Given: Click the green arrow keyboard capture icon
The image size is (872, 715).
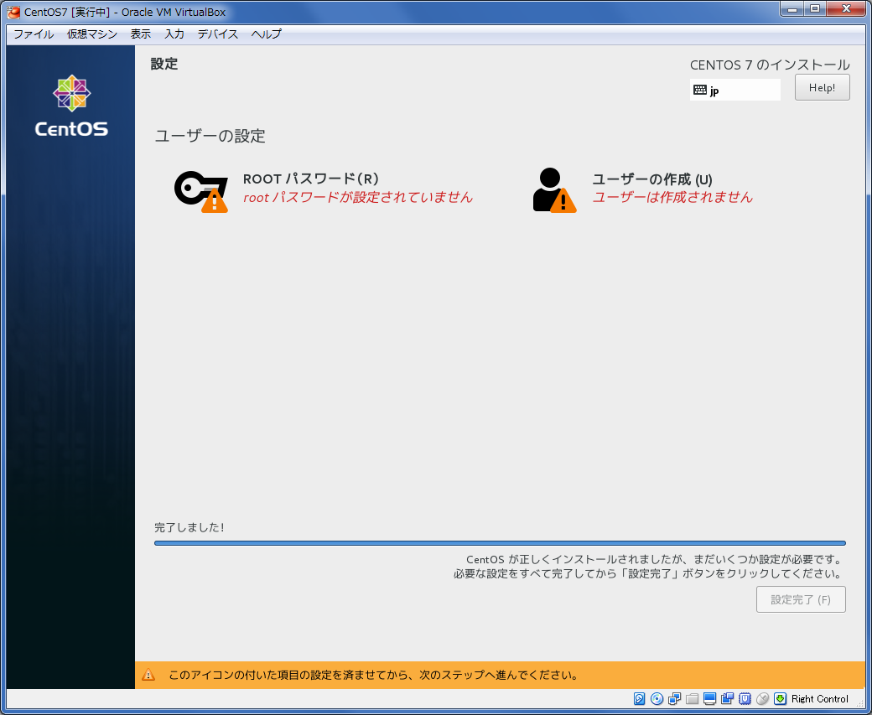Looking at the screenshot, I should click(x=780, y=699).
